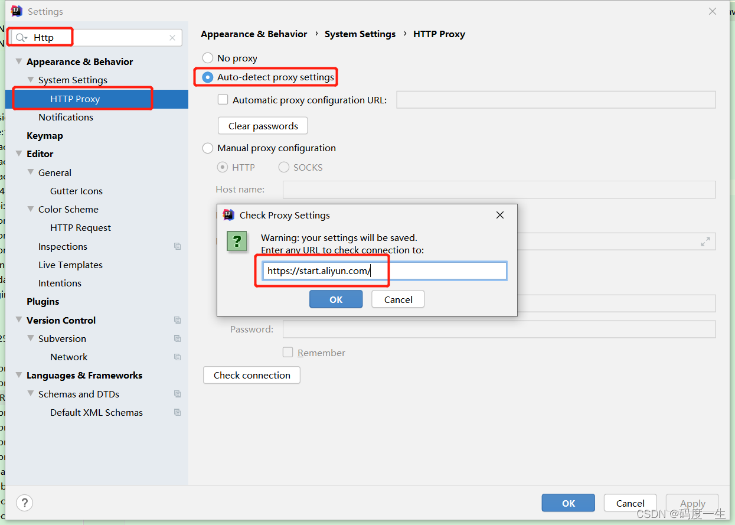Select Manual proxy configuration
The width and height of the screenshot is (735, 525).
(x=208, y=148)
